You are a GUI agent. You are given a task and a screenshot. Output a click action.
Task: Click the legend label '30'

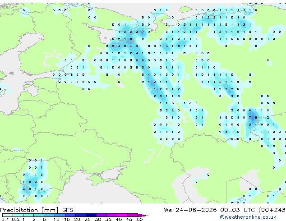coord(98,219)
